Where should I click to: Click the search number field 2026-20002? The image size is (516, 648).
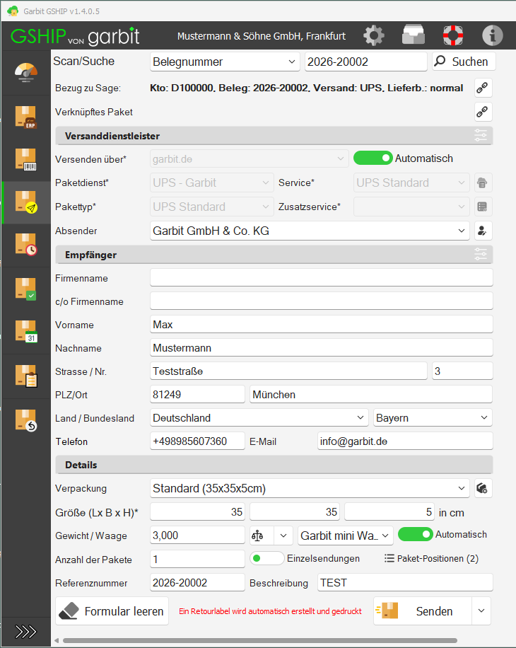[x=366, y=62]
